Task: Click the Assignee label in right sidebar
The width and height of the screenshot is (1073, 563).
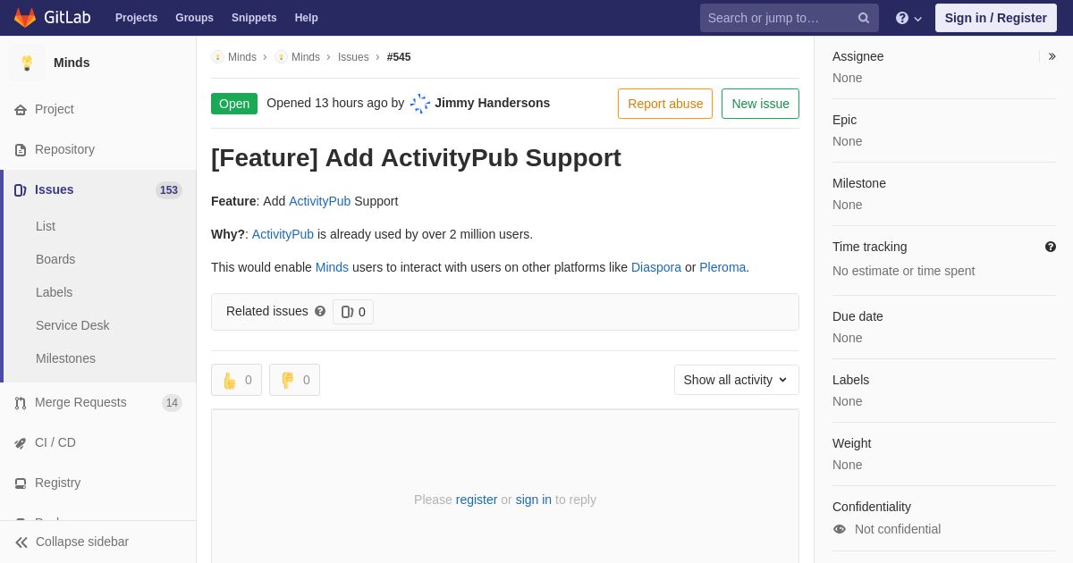Action: 858,56
